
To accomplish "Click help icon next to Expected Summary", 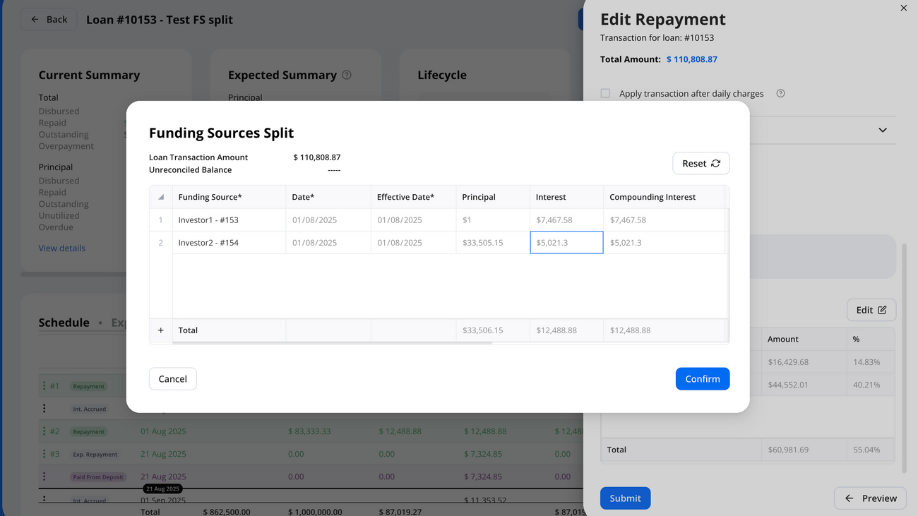I will [347, 75].
